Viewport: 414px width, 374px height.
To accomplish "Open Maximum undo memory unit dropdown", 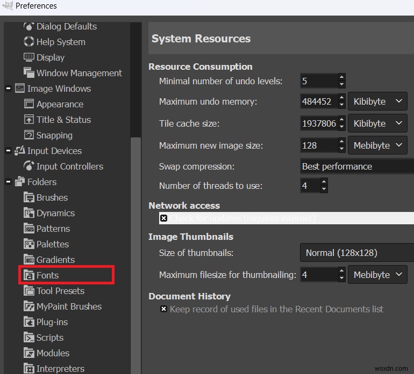I will point(377,101).
